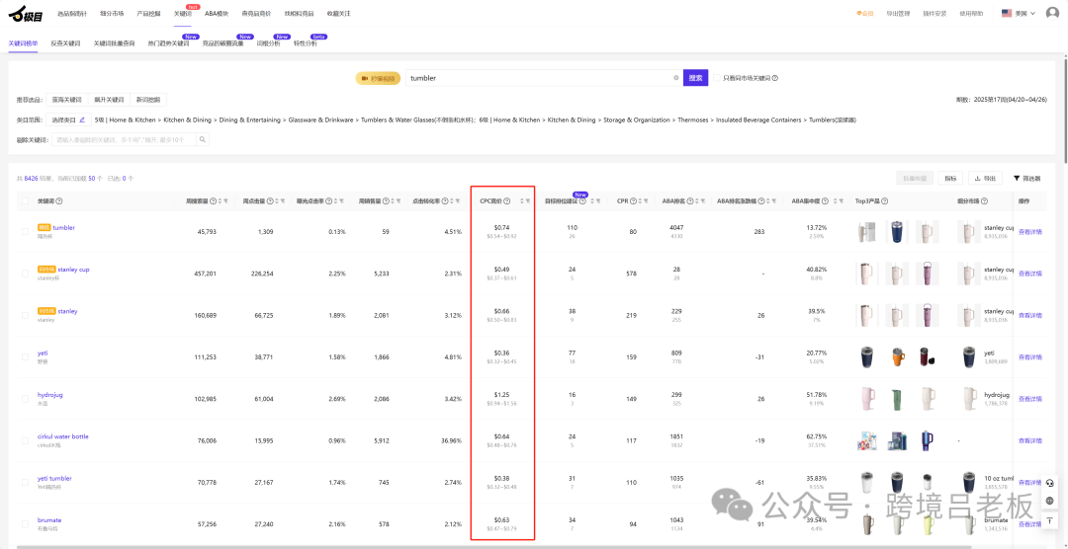Open the cirkul water bottle keyword link
The height and width of the screenshot is (549, 1068).
tap(62, 436)
